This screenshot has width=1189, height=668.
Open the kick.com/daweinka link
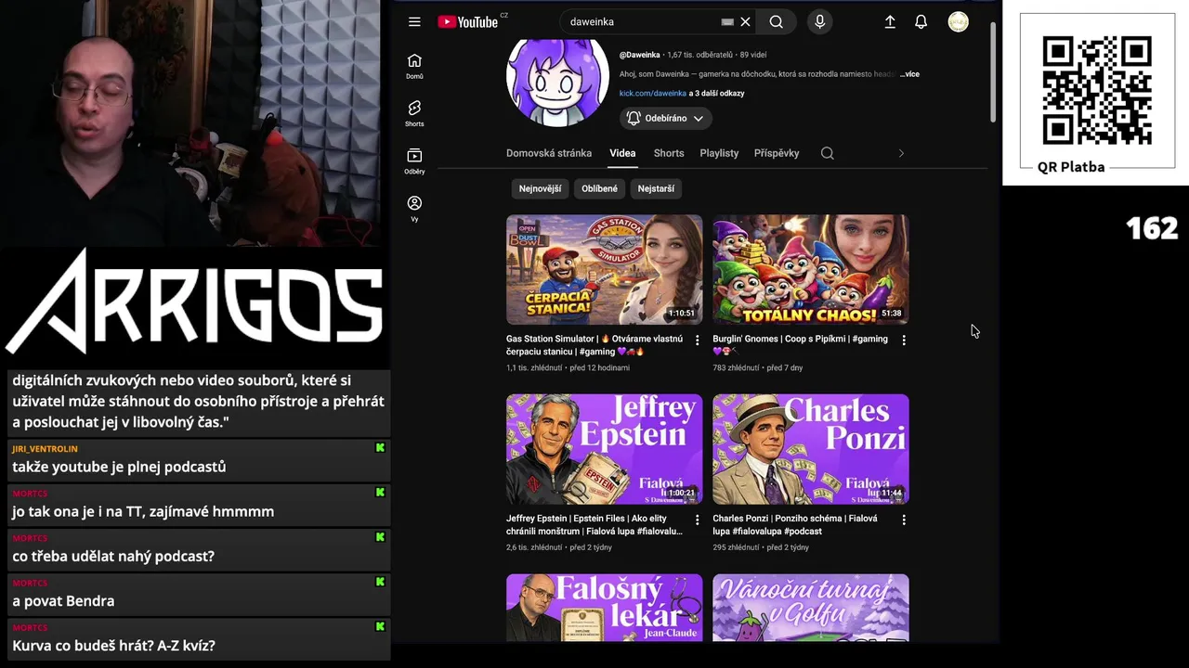653,94
